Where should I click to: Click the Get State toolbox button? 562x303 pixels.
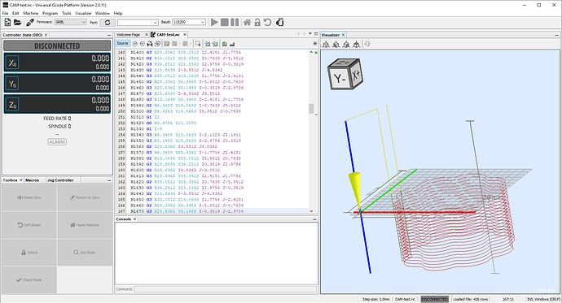click(x=85, y=253)
